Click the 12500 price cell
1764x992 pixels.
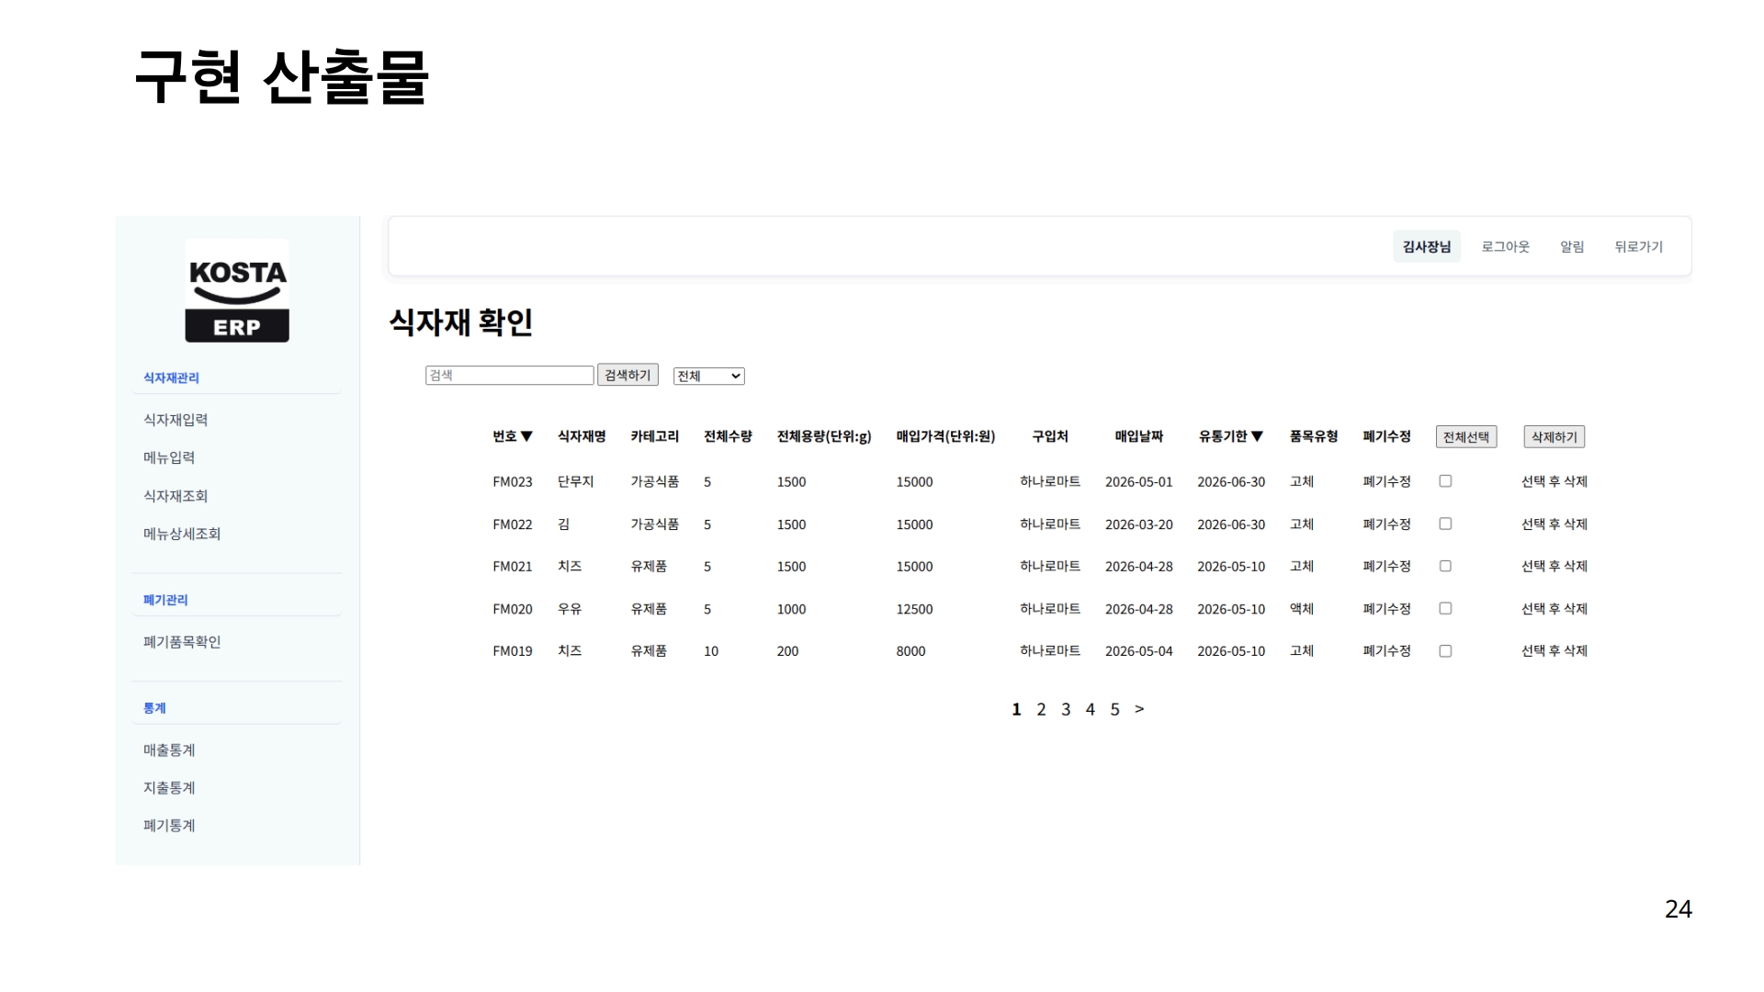[914, 609]
